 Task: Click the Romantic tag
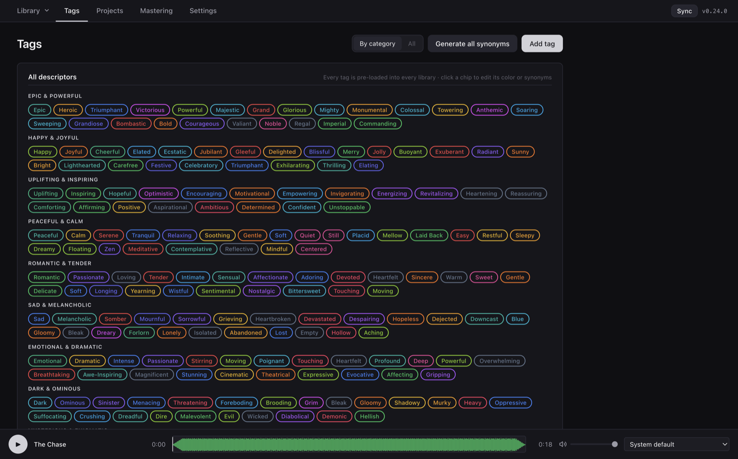point(47,277)
